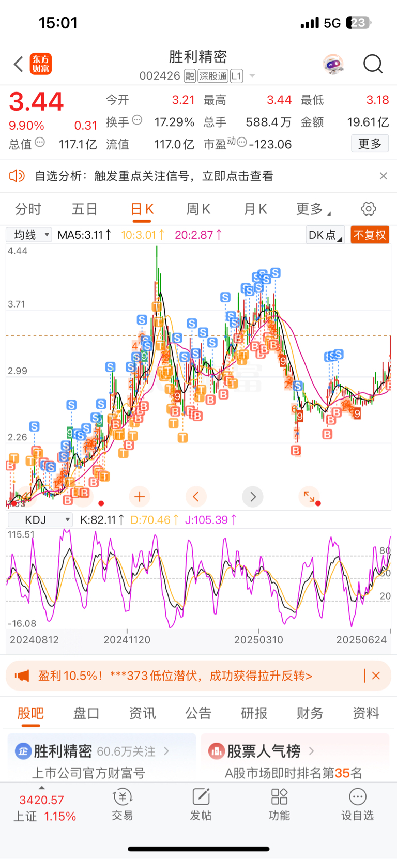Tap the J:105.39 indicator value
397x859 pixels.
[x=211, y=520]
